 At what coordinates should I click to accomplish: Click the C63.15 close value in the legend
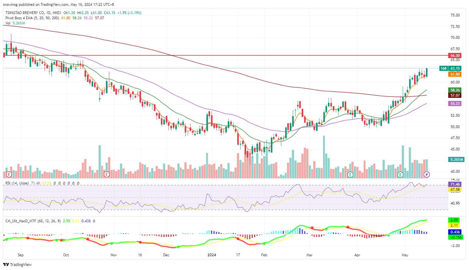(x=110, y=13)
